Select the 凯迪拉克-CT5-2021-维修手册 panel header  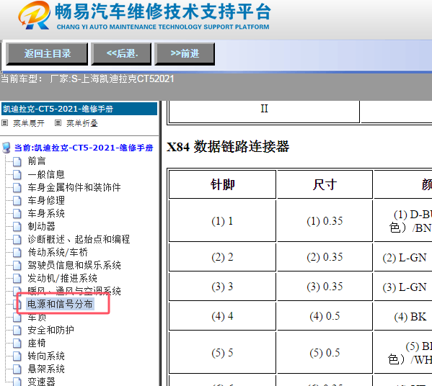[79, 109]
